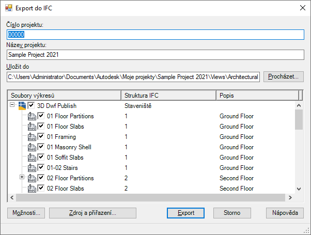This screenshot has height=235, width=311.
Task: Click the 02 Floor Slabs drawing icon
Action: click(x=32, y=189)
